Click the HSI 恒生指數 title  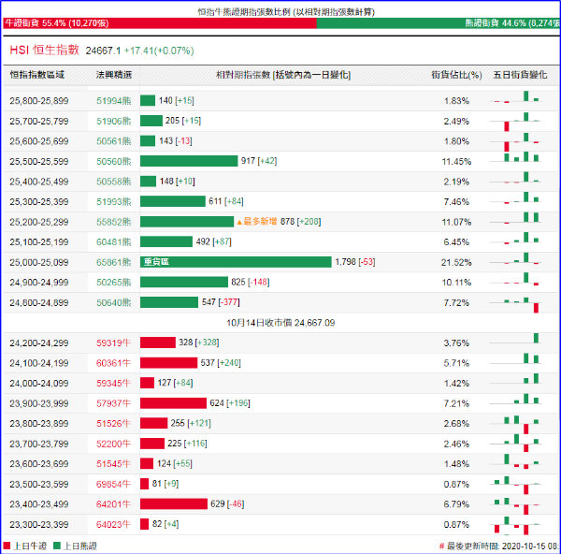point(44,51)
